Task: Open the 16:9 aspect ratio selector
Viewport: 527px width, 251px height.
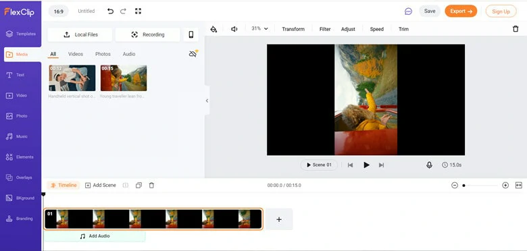Action: pyautogui.click(x=59, y=11)
